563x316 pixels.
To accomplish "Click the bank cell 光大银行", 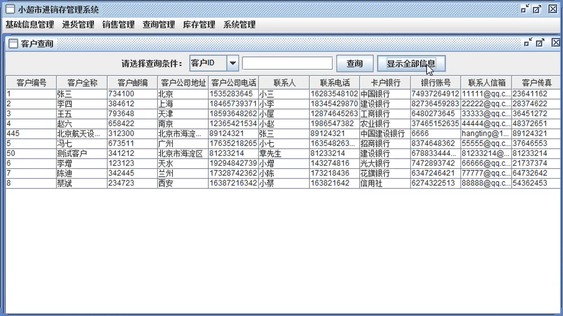I will pos(385,163).
